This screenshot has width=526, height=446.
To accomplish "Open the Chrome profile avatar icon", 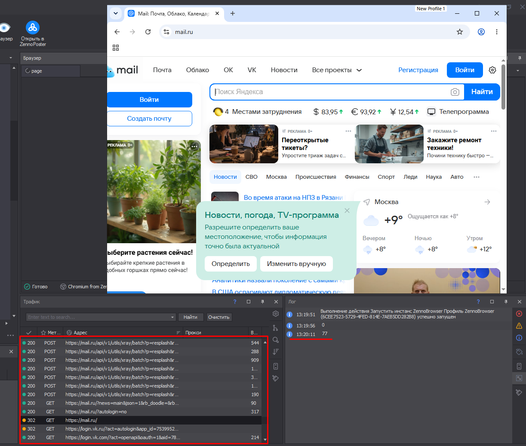I will [481, 32].
